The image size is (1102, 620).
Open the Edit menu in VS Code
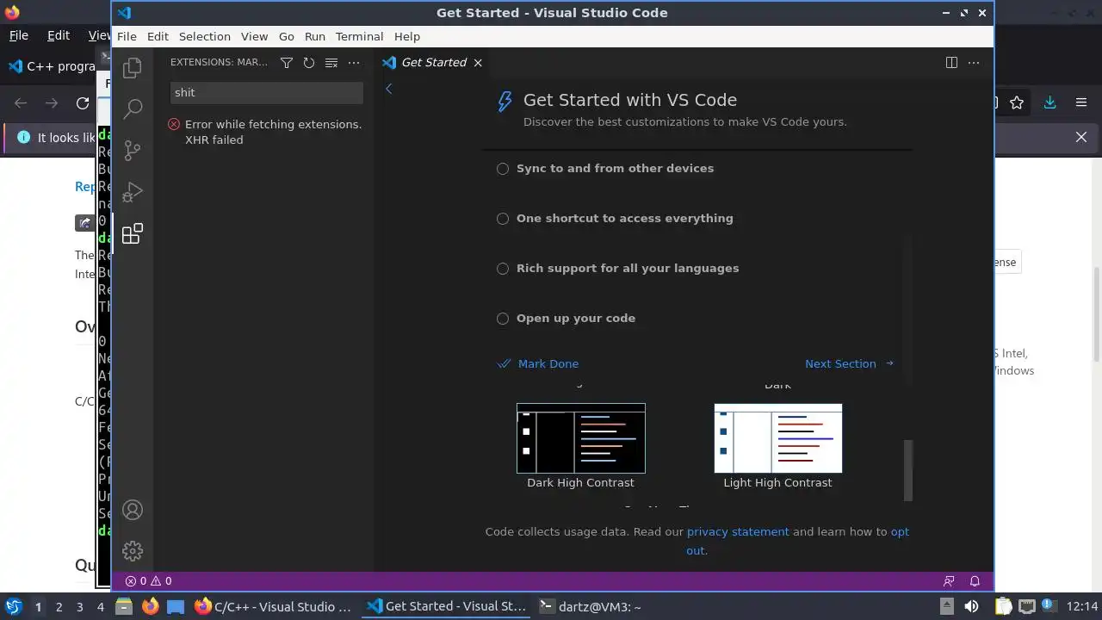[158, 36]
